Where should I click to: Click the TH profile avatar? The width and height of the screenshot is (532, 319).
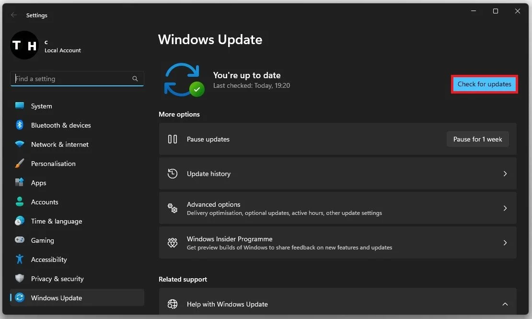[24, 45]
